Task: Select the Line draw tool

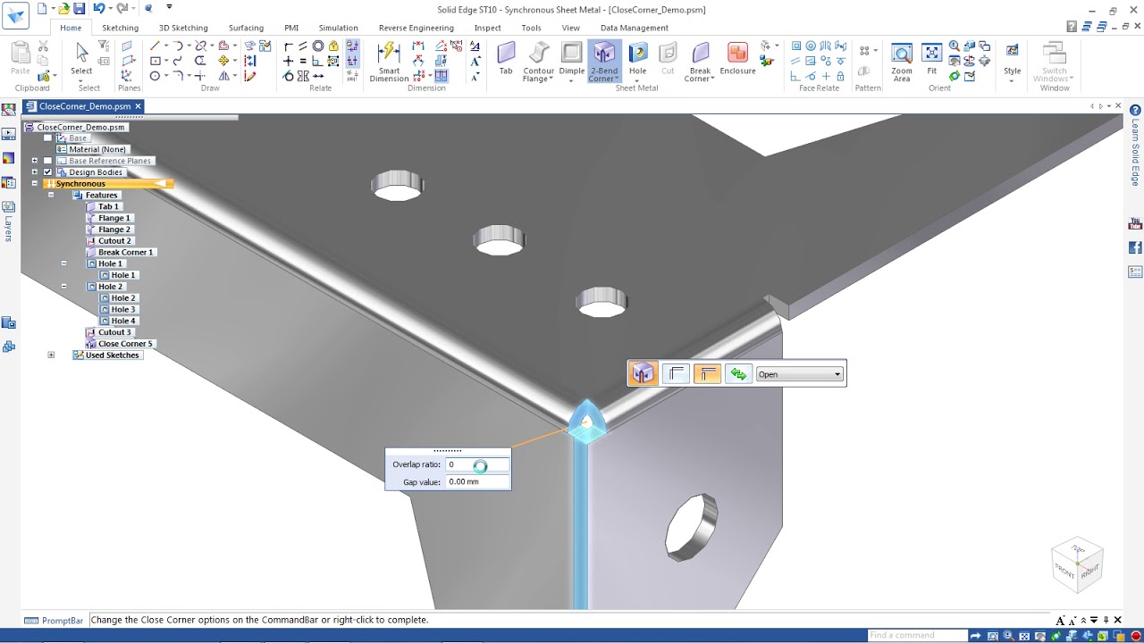Action: tap(155, 46)
